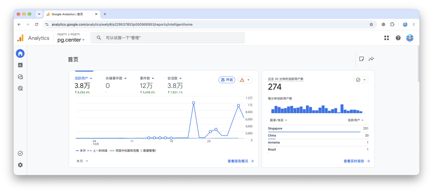Open the 国家/地区 dimension dropdown
This screenshot has height=193, width=433.
[x=278, y=120]
